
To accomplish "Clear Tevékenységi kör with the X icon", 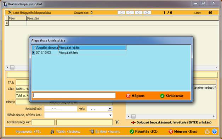I will [117, 122].
